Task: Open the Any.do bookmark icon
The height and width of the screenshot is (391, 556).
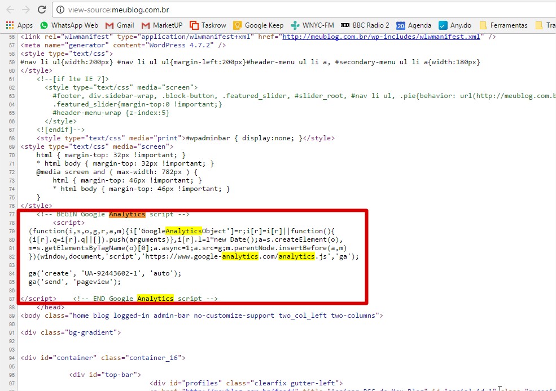Action: [443, 25]
